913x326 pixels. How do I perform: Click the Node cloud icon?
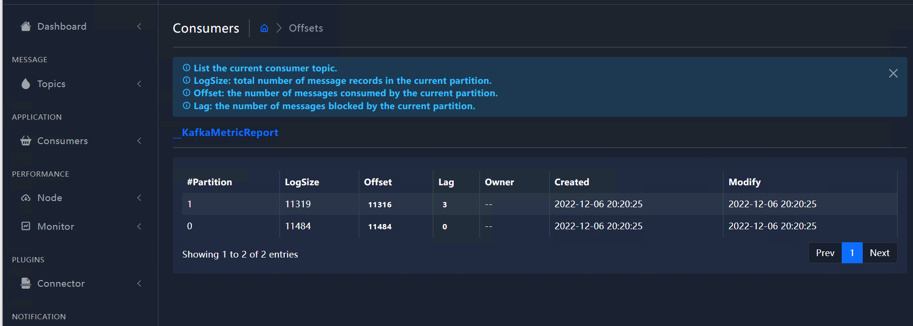point(26,198)
